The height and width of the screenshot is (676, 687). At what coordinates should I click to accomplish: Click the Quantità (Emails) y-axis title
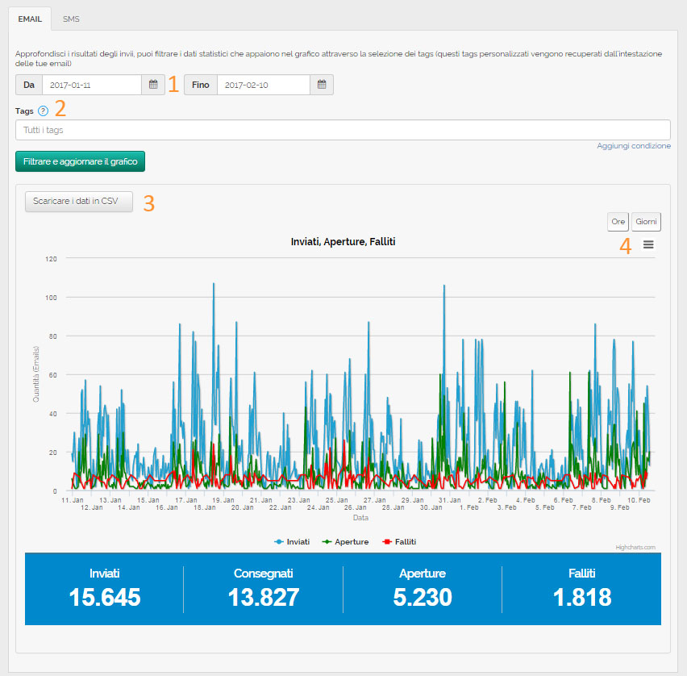pyautogui.click(x=36, y=374)
